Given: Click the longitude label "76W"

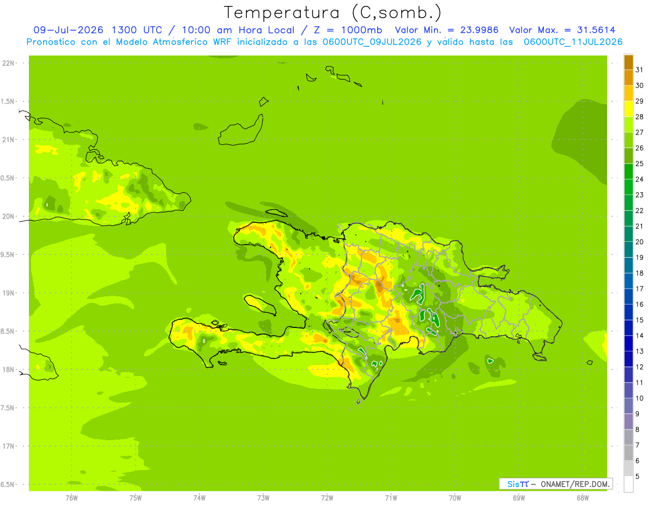Looking at the screenshot, I should tap(71, 498).
